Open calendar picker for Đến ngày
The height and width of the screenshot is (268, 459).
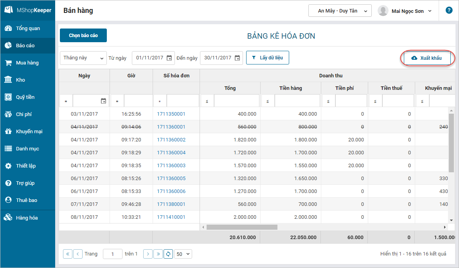(237, 58)
